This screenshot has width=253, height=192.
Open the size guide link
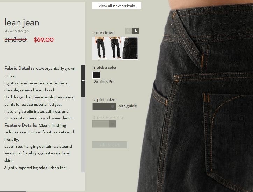[128, 106]
